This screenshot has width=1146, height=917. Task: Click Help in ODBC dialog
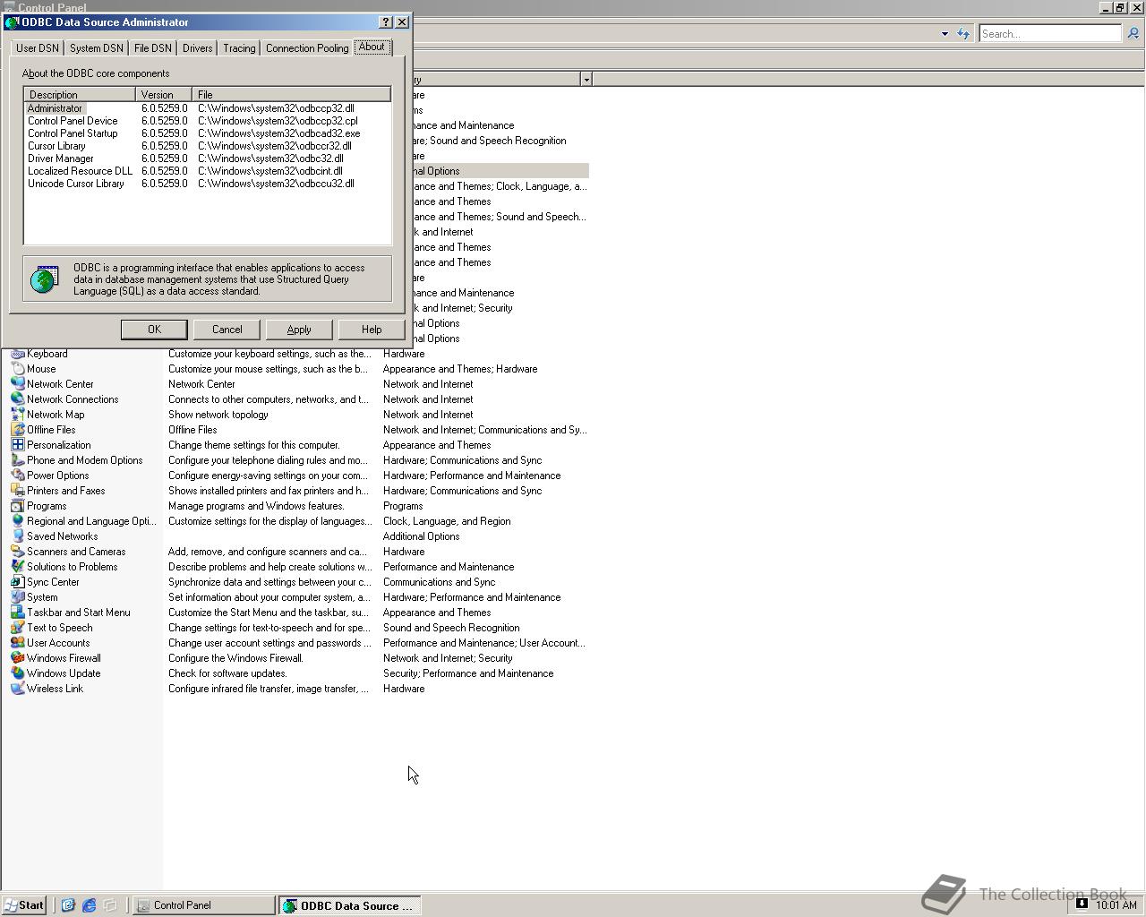click(372, 330)
